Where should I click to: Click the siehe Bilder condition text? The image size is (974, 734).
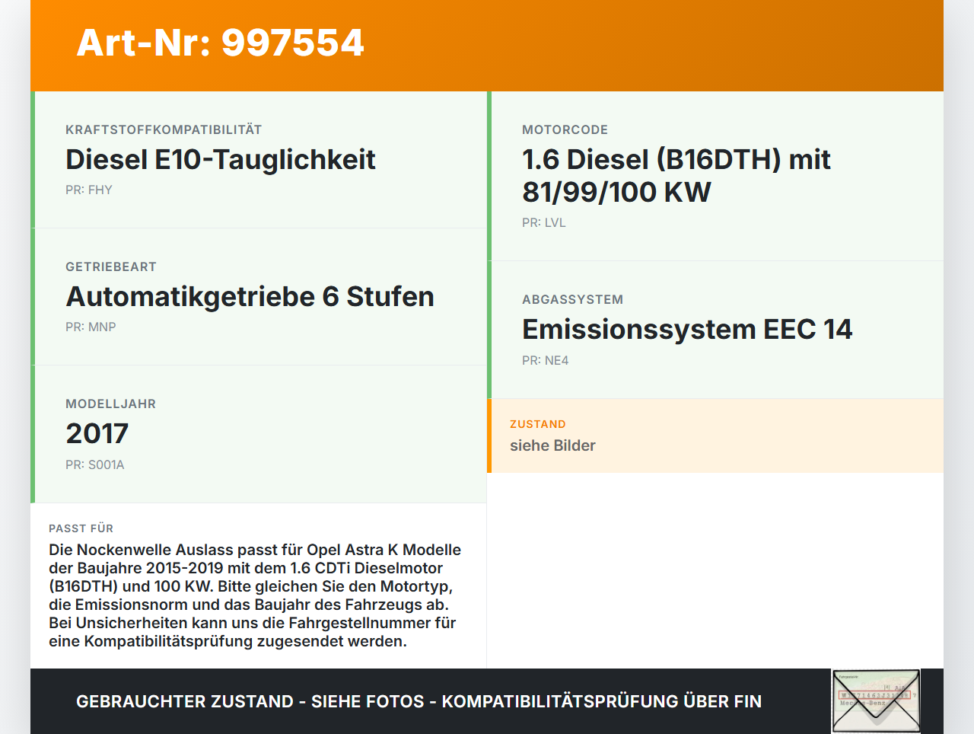pos(552,446)
